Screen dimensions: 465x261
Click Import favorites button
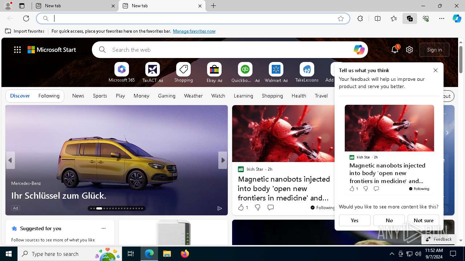click(x=25, y=31)
